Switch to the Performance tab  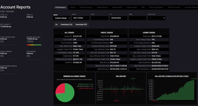(60, 8)
